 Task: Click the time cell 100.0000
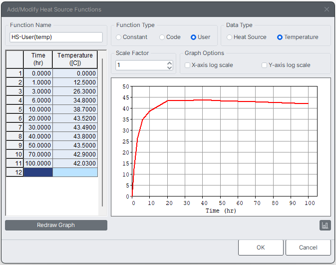point(38,163)
